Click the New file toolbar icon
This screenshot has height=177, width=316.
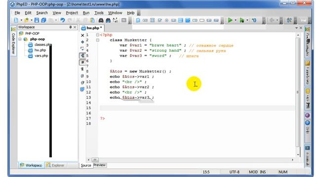pyautogui.click(x=16, y=20)
